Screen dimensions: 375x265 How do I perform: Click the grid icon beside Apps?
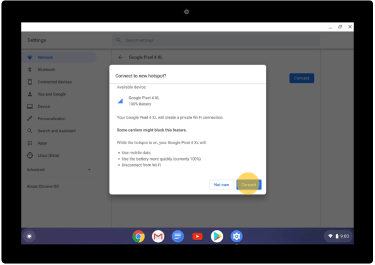click(30, 143)
